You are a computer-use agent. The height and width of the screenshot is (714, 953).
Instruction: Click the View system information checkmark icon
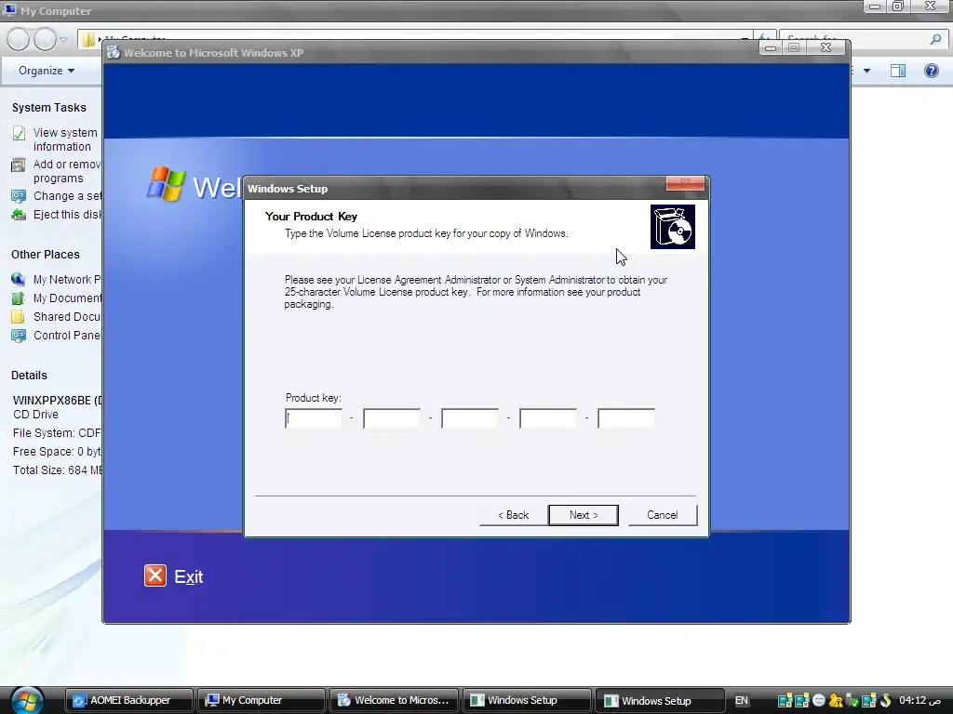(19, 133)
